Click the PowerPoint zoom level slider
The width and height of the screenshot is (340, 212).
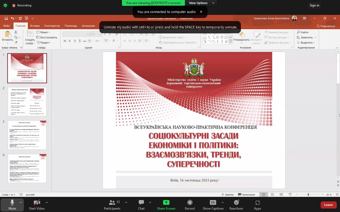pyautogui.click(x=308, y=194)
